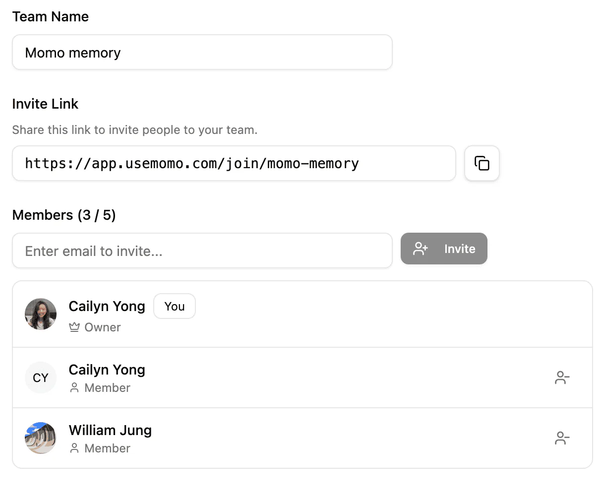Screen dimensions: 603x504
Task: Click the Invite Link section heading
Action: pos(45,104)
